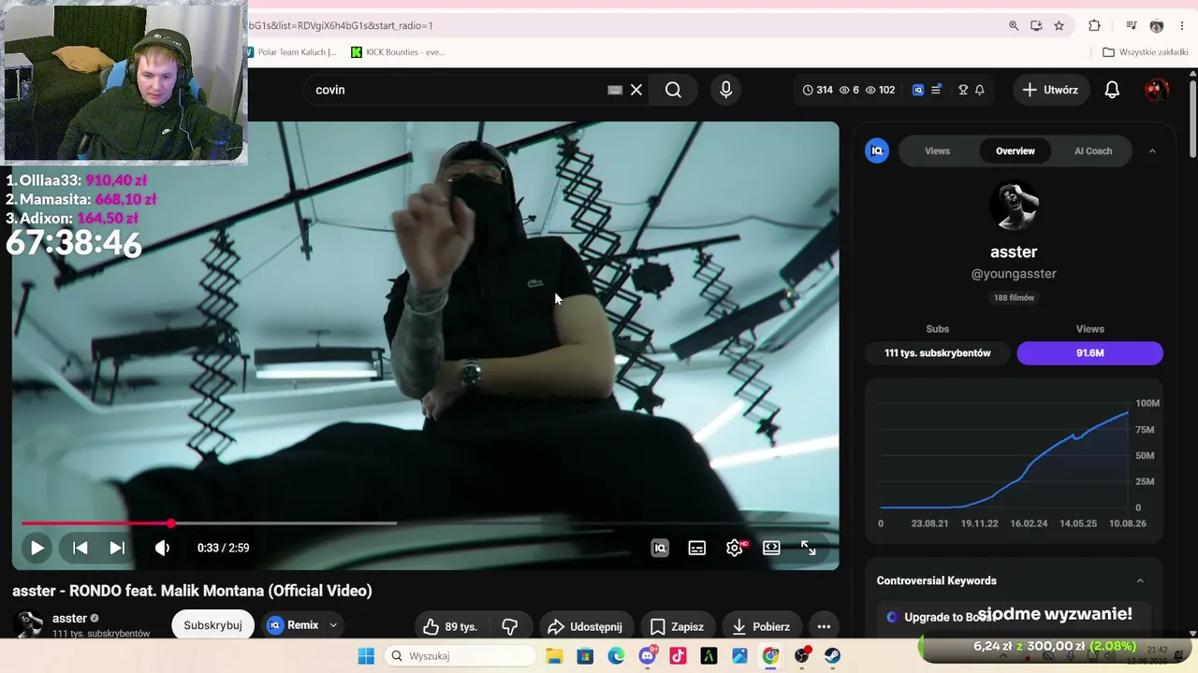Open YouTube notifications bell
The width and height of the screenshot is (1198, 673).
(1112, 90)
